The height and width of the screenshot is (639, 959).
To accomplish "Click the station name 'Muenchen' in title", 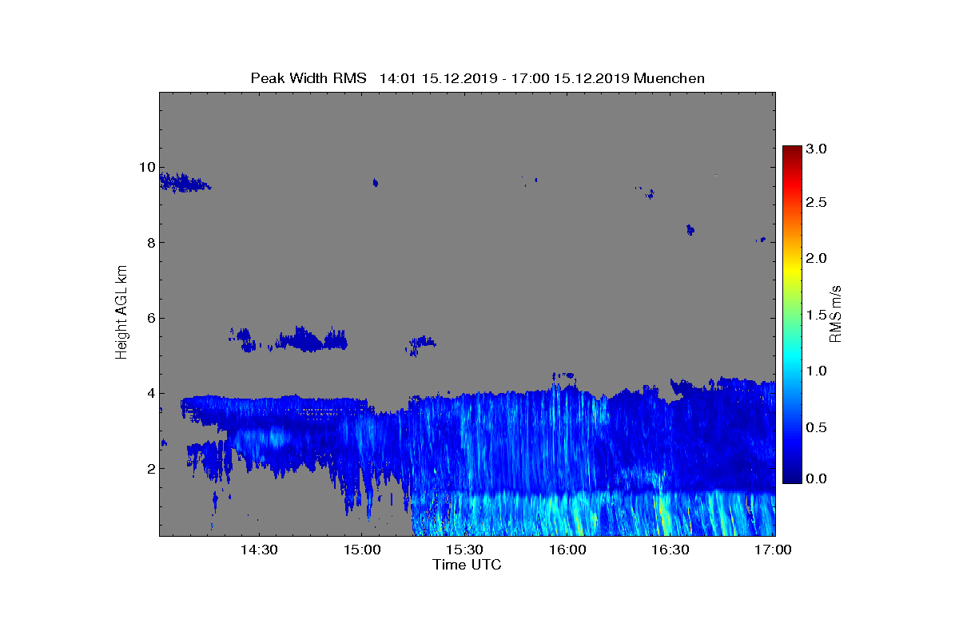I will [669, 77].
